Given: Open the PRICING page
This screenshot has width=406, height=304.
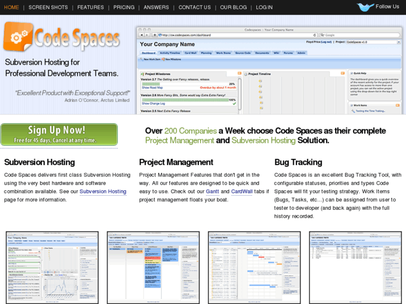Looking at the screenshot, I should [124, 7].
